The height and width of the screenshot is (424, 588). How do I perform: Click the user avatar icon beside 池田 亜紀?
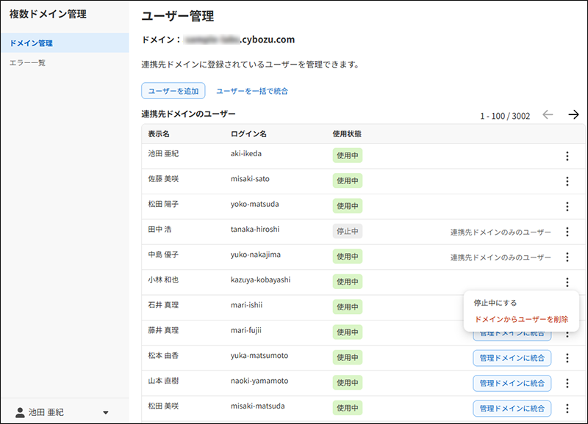click(20, 412)
